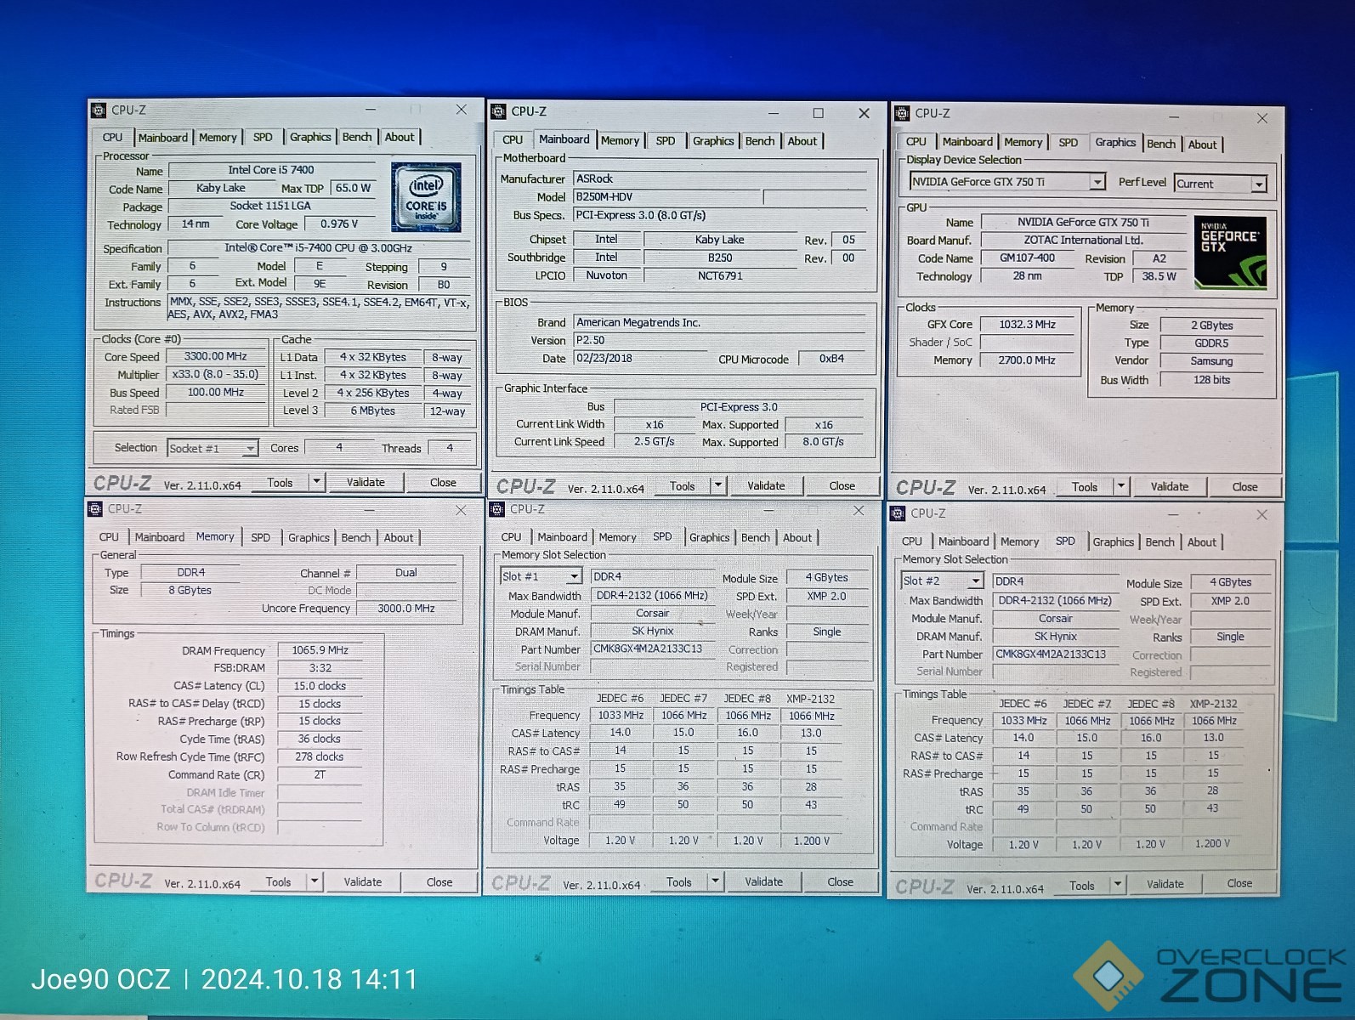Select the Uncore Frequency value 3000.0 MHz

tap(406, 608)
